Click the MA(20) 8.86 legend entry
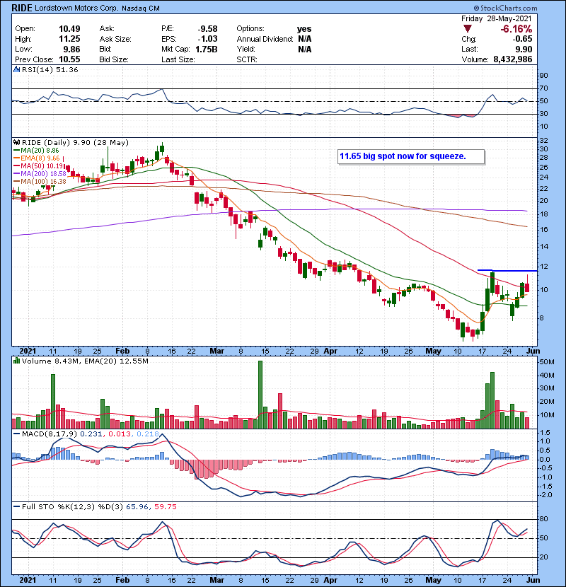Screen dimensions: 566x587 (36, 151)
